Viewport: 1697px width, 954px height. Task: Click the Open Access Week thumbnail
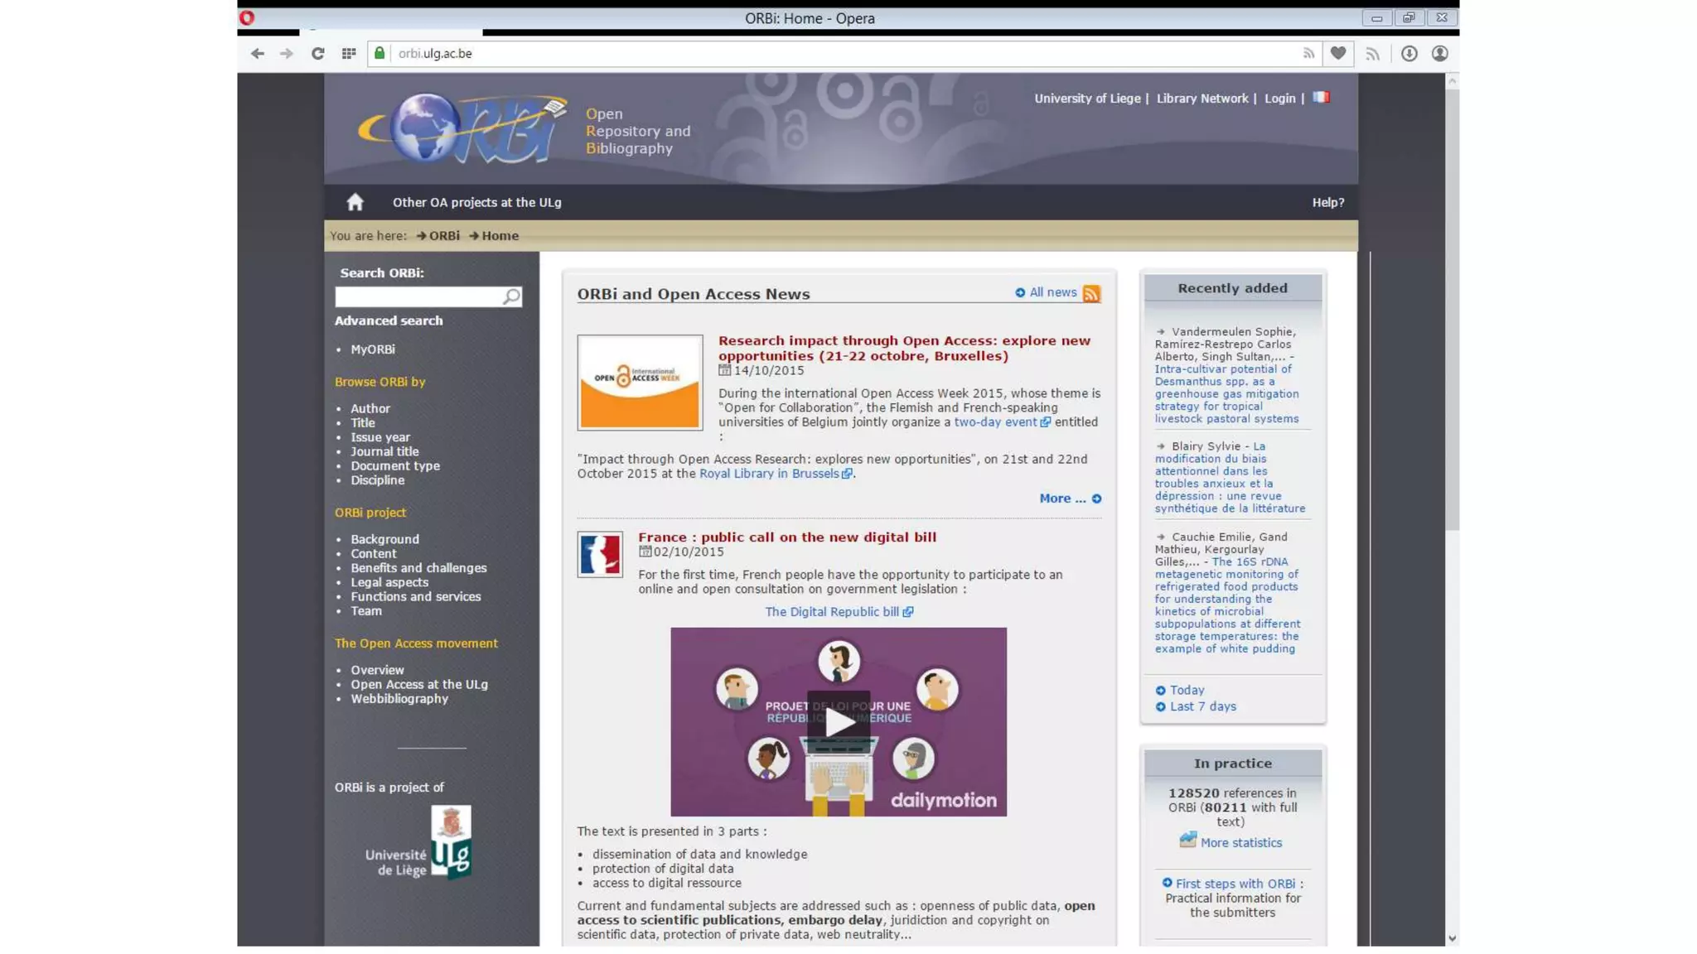[x=640, y=382]
